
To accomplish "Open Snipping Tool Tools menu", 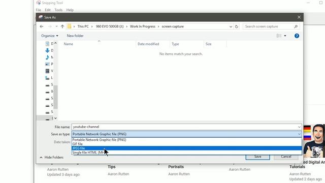I will [58, 10].
